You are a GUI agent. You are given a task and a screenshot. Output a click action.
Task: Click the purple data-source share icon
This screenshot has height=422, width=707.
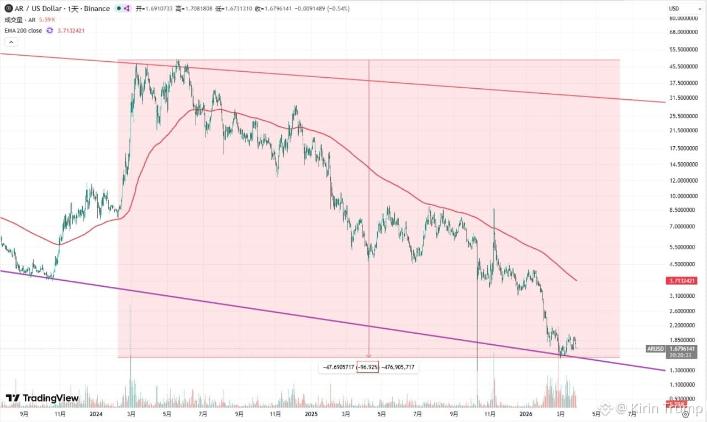(x=126, y=8)
